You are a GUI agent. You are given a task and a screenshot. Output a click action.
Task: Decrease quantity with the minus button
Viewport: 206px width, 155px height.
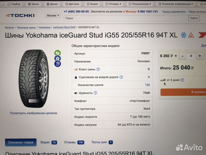(182, 56)
